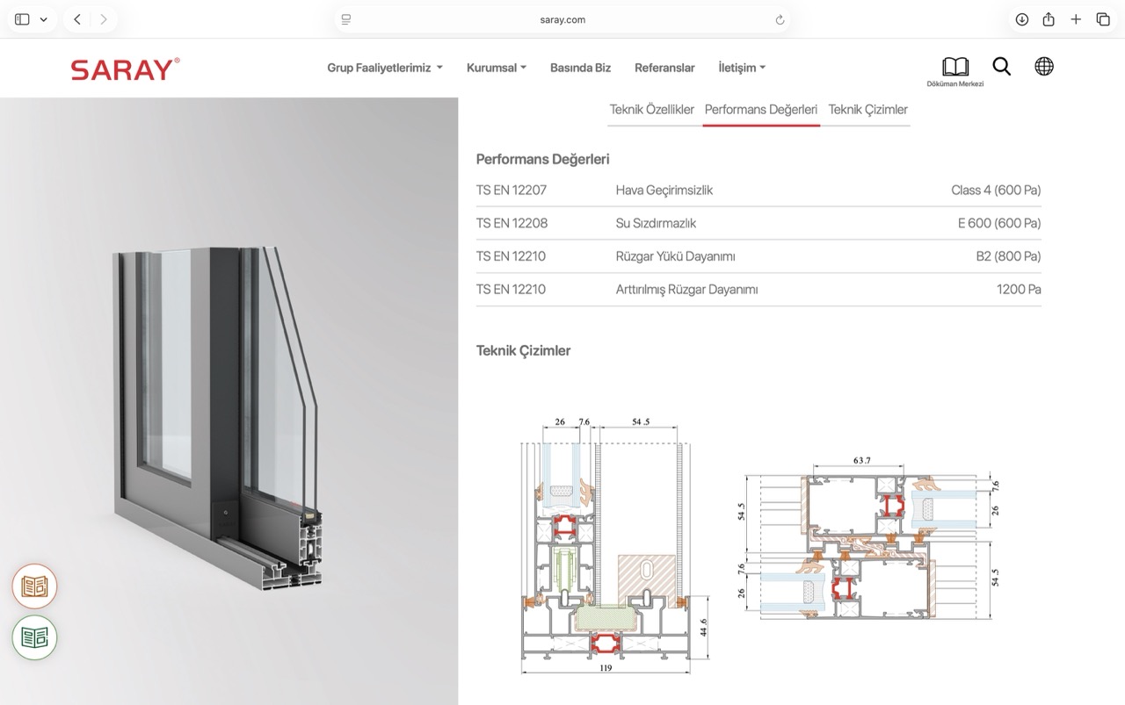Expand Grup Faaliyetlerimiz dropdown

pos(384,68)
